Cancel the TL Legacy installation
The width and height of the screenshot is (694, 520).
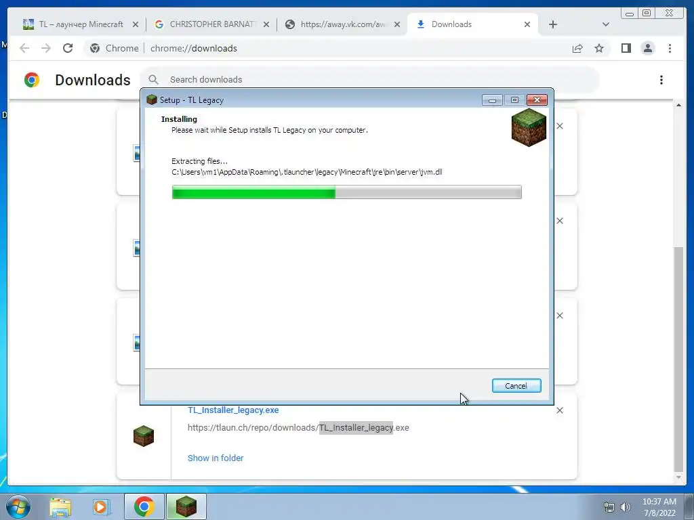click(516, 385)
